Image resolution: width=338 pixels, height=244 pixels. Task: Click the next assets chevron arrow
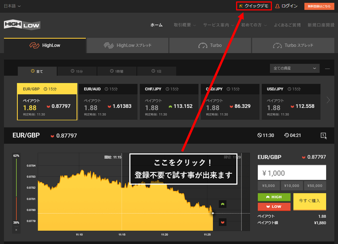[x=328, y=100]
